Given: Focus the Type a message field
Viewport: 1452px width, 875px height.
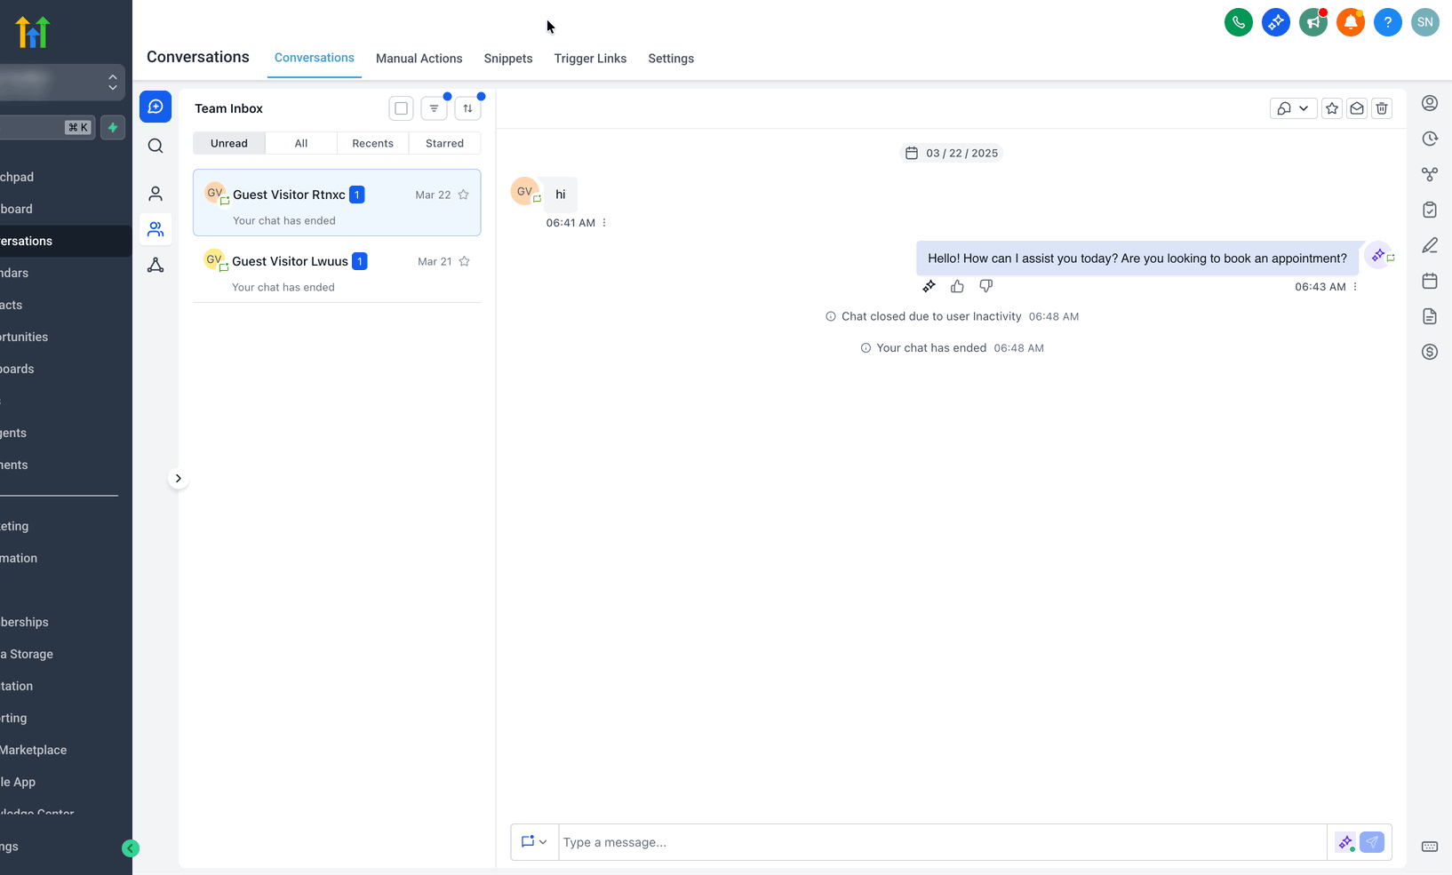Looking at the screenshot, I should [x=943, y=842].
